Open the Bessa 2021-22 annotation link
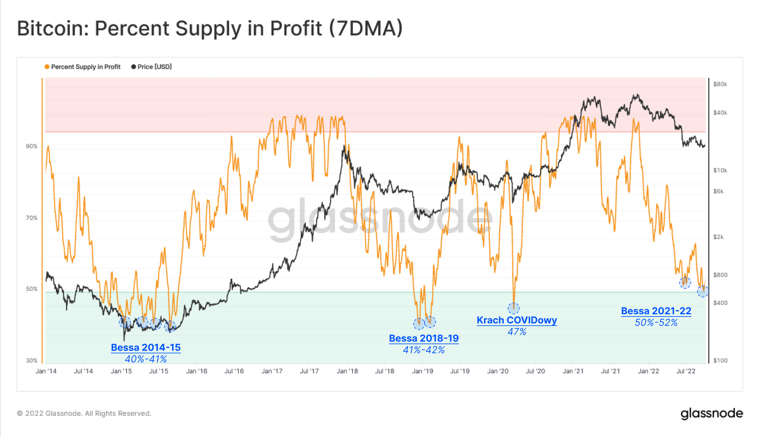This screenshot has height=436, width=759. (656, 311)
